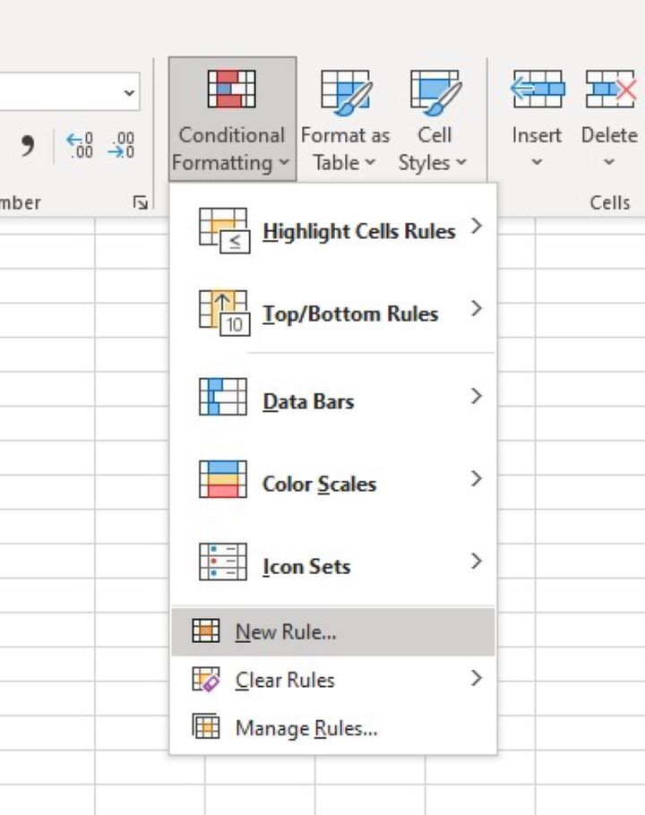Open the Format as Table gallery
This screenshot has width=645, height=815.
[x=345, y=91]
